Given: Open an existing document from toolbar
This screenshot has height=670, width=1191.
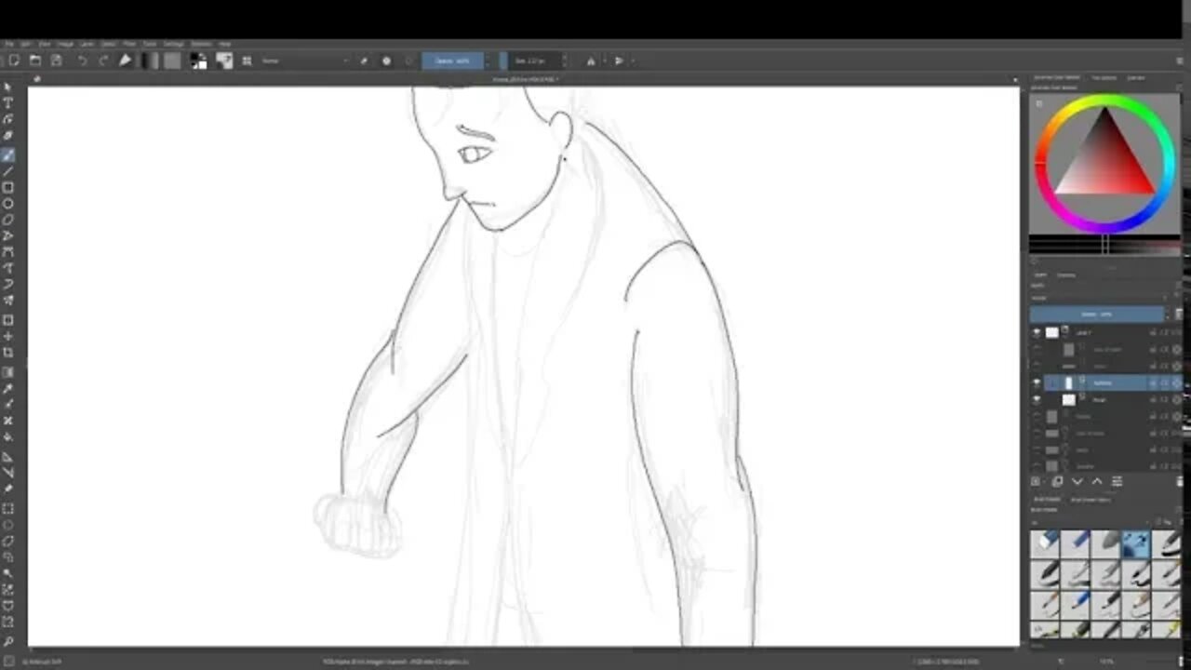Looking at the screenshot, I should tap(35, 60).
